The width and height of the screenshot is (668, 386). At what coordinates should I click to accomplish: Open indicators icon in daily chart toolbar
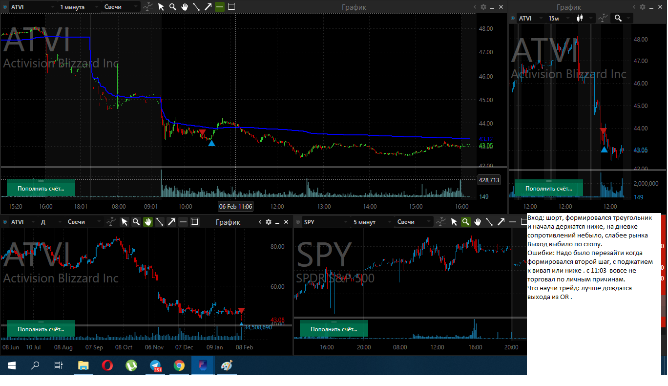point(112,222)
